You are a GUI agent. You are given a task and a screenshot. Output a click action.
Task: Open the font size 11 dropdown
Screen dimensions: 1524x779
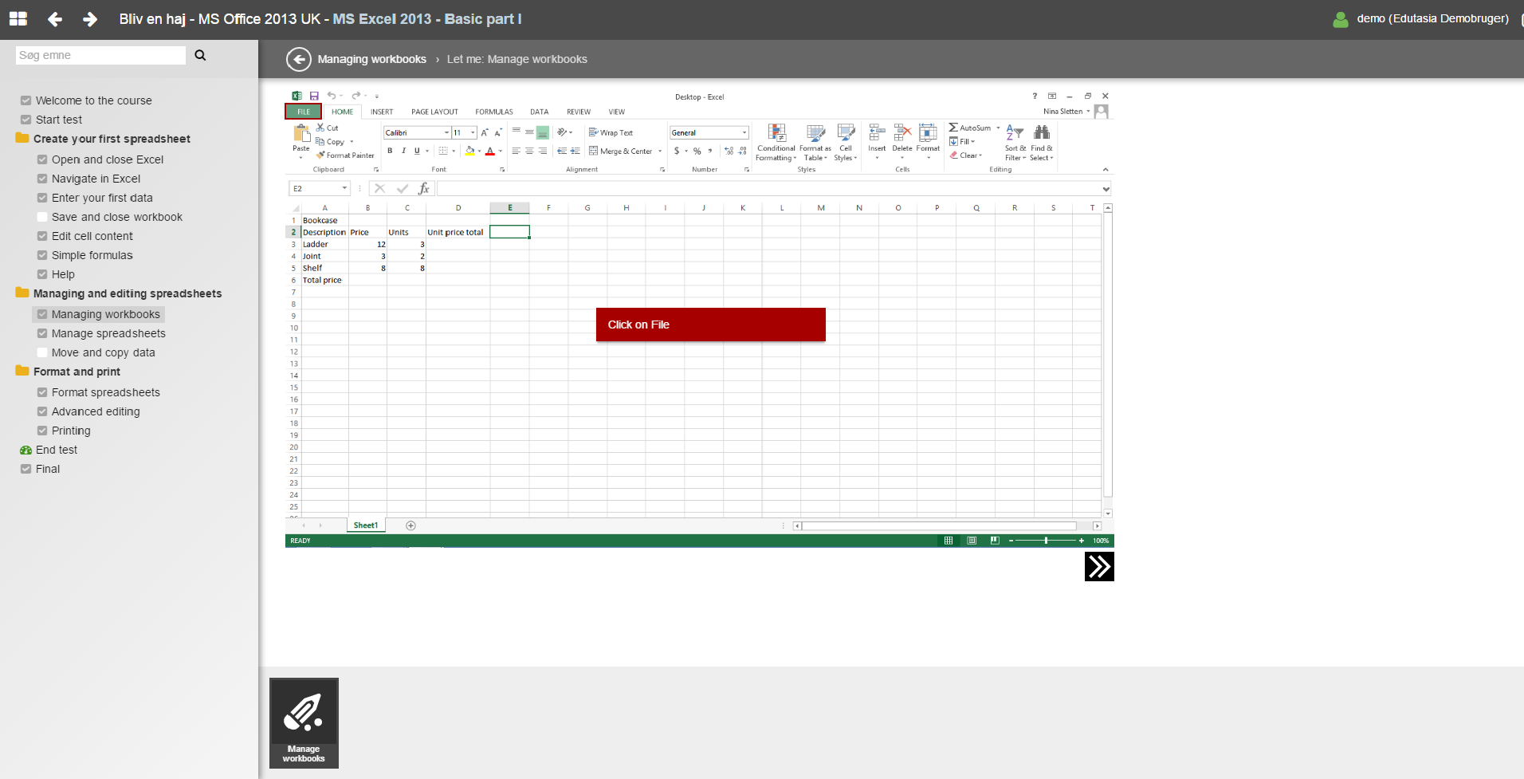[473, 133]
